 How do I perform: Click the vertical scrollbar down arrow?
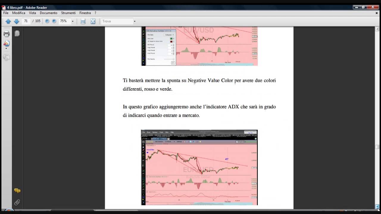[377, 207]
